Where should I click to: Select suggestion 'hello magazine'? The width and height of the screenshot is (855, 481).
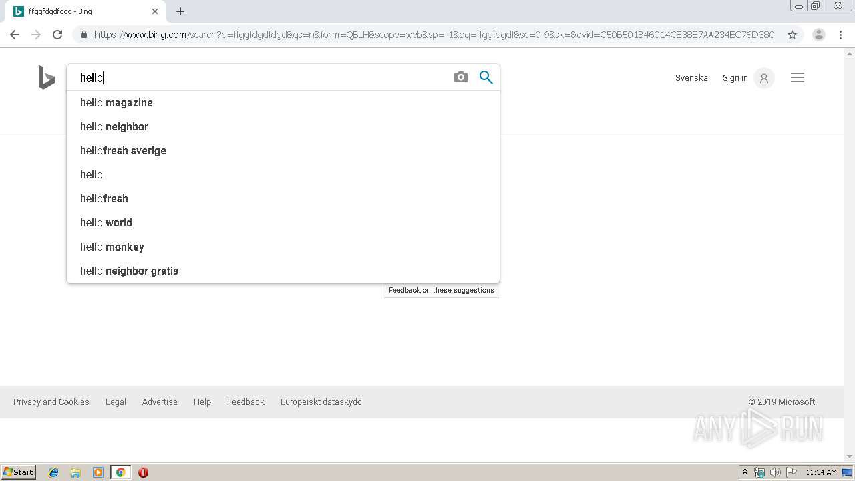(x=283, y=102)
